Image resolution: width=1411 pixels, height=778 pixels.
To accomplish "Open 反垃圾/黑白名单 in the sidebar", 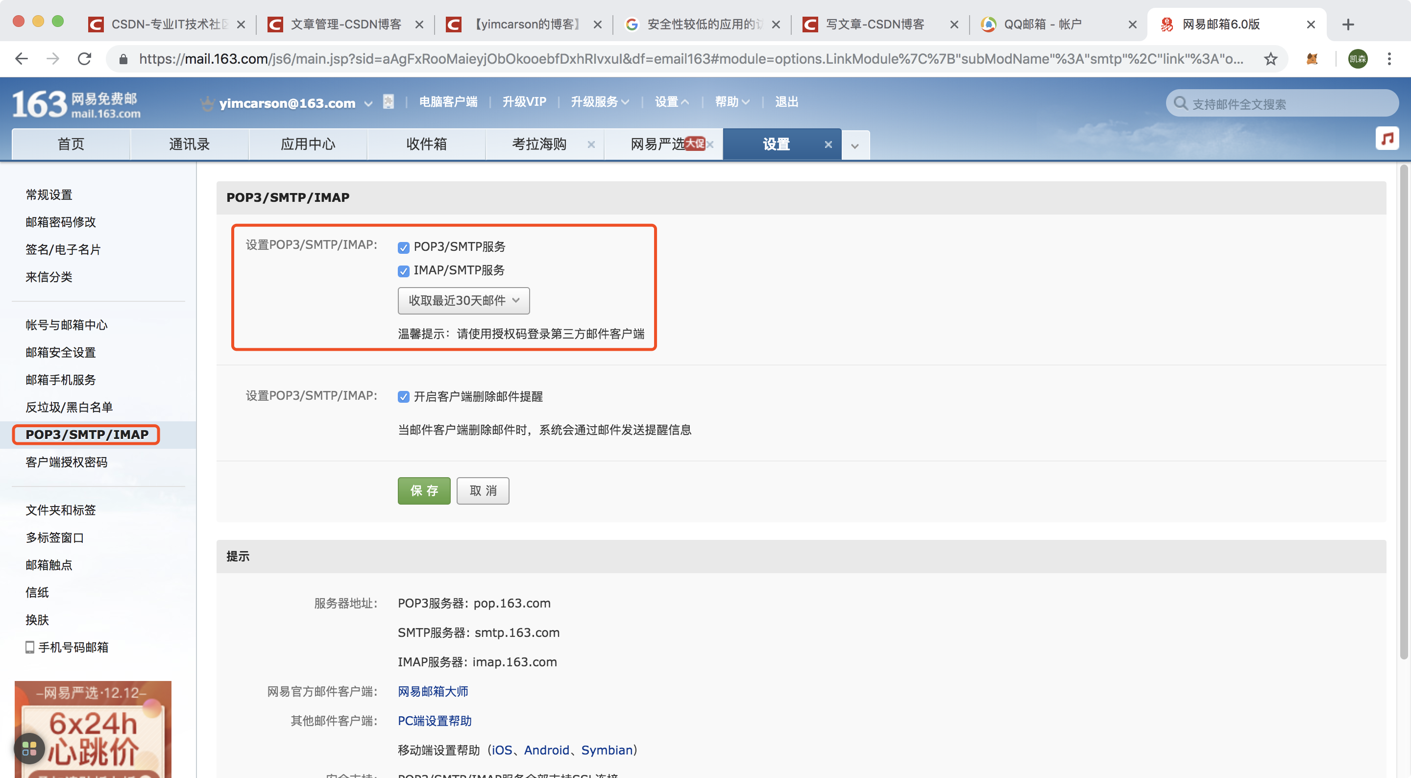I will tap(69, 407).
